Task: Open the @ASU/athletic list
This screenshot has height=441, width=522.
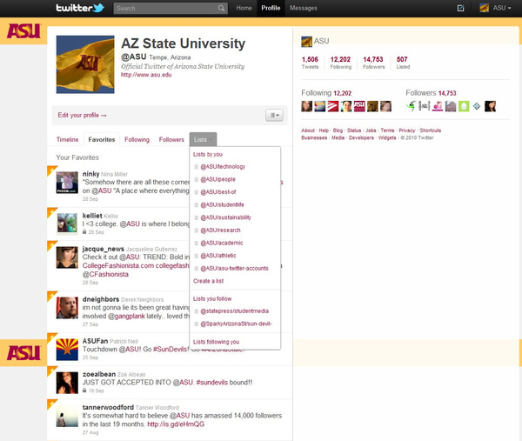Action: [x=218, y=256]
